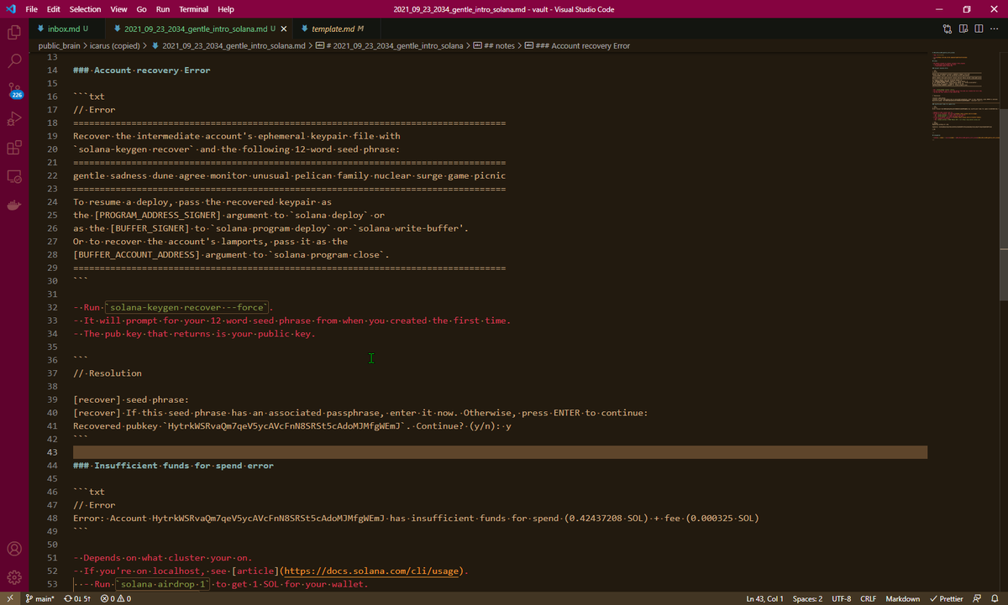Open the Run and Debug view
Image resolution: width=1008 pixels, height=605 pixels.
click(x=14, y=119)
